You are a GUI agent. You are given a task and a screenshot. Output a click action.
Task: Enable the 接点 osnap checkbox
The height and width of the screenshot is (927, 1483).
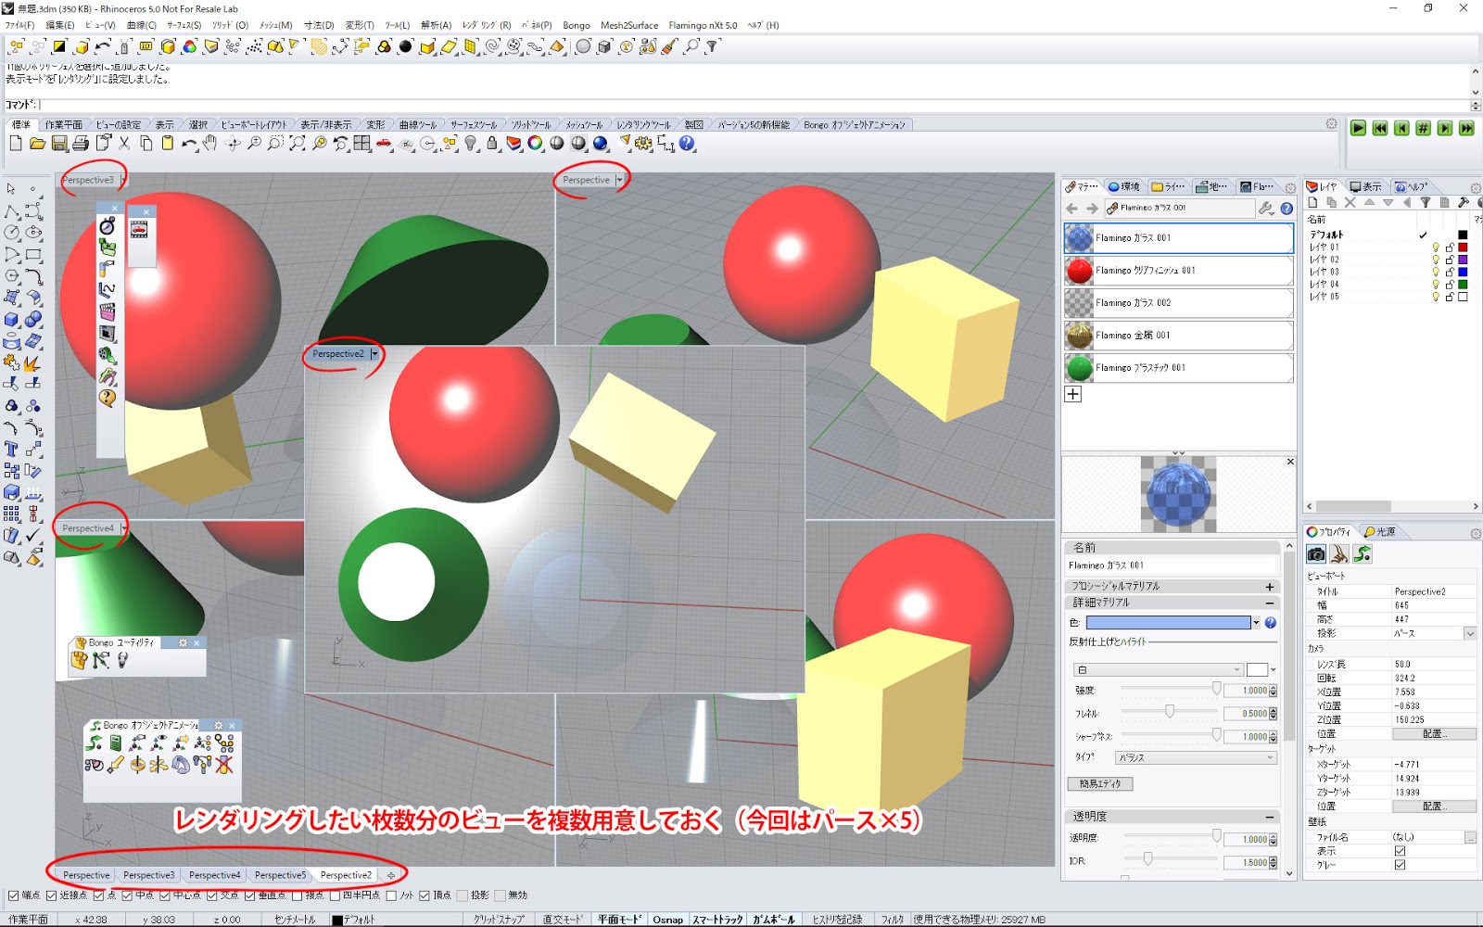(297, 895)
